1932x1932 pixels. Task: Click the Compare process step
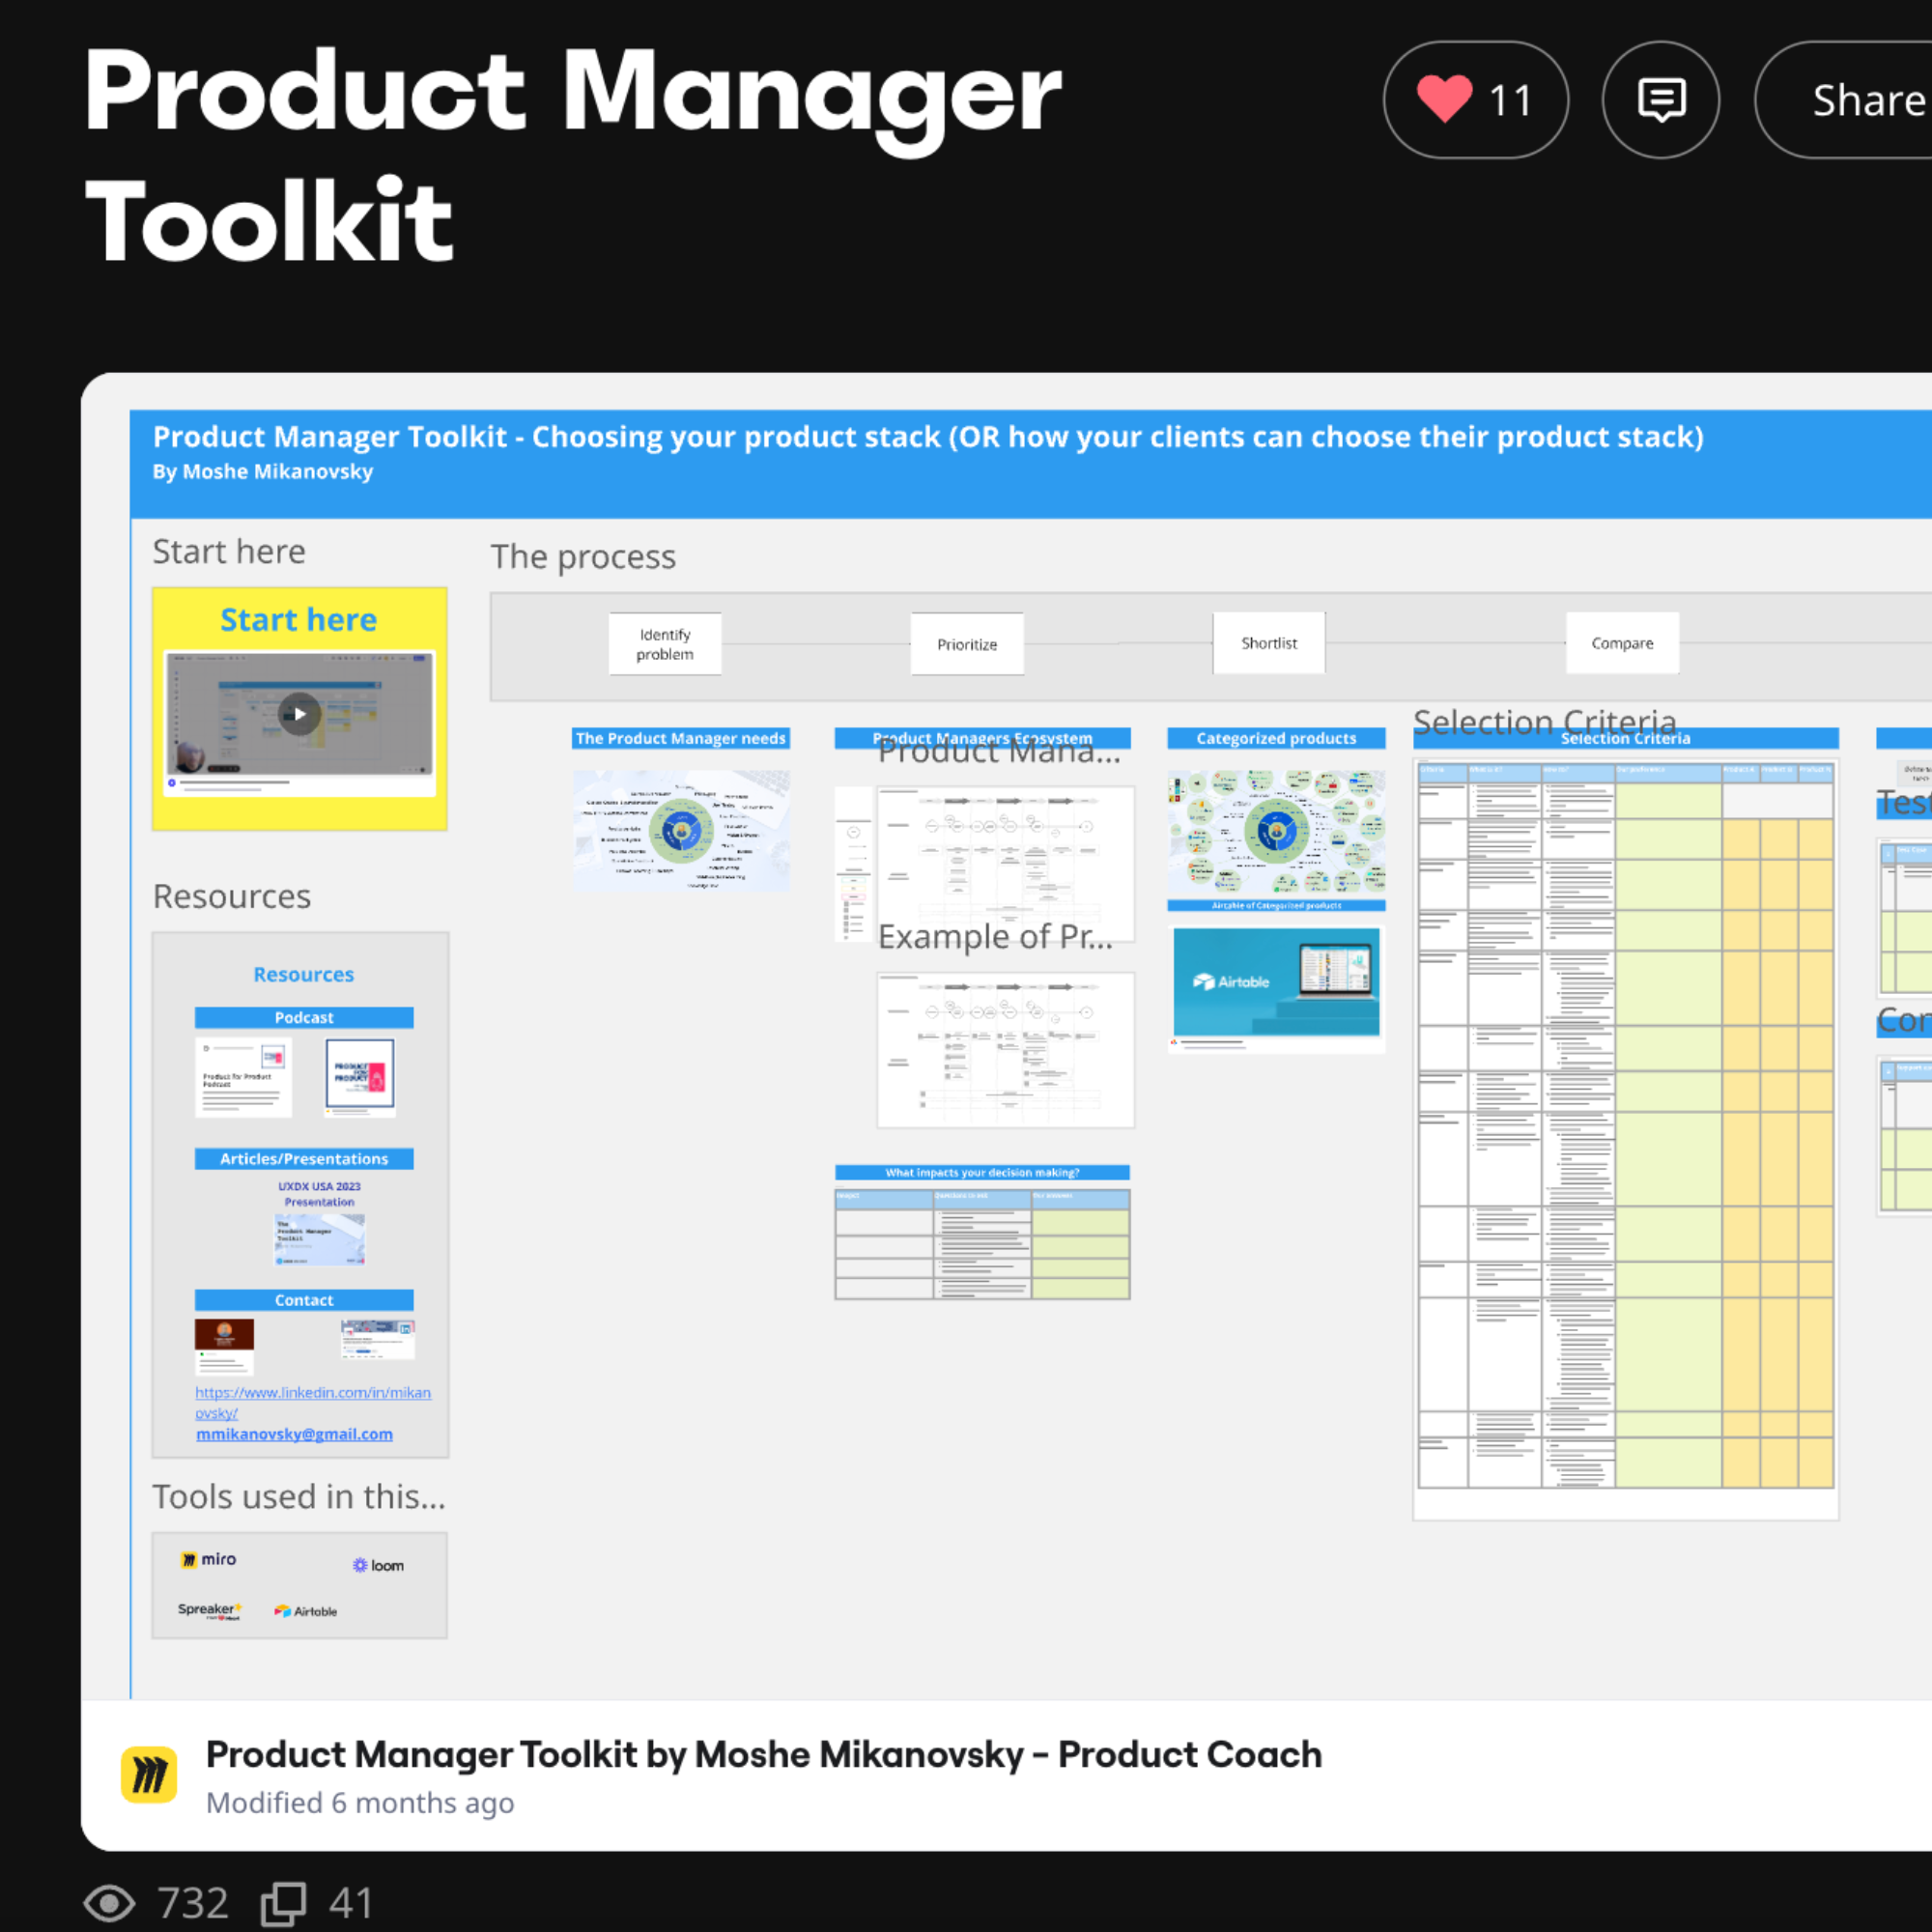(1622, 643)
